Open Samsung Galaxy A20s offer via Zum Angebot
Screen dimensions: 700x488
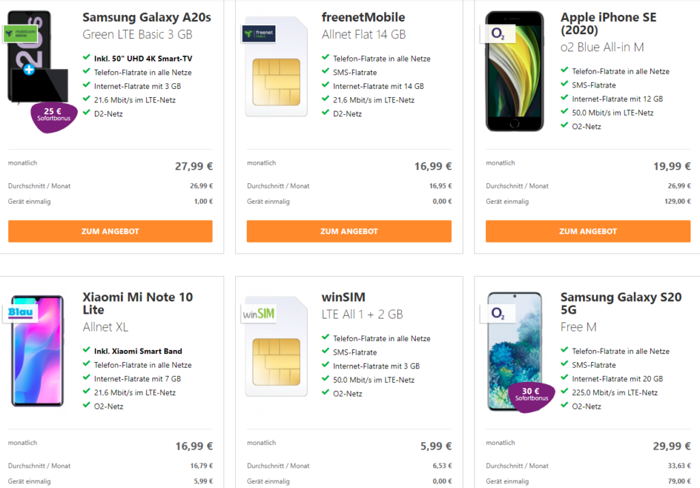pos(110,231)
